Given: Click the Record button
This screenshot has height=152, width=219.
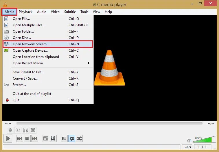Looking at the screenshot, I should pos(10,130).
